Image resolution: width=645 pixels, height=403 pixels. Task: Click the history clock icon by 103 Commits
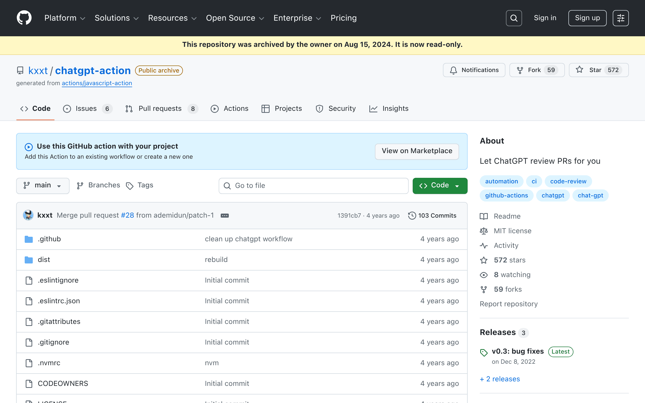coord(412,215)
